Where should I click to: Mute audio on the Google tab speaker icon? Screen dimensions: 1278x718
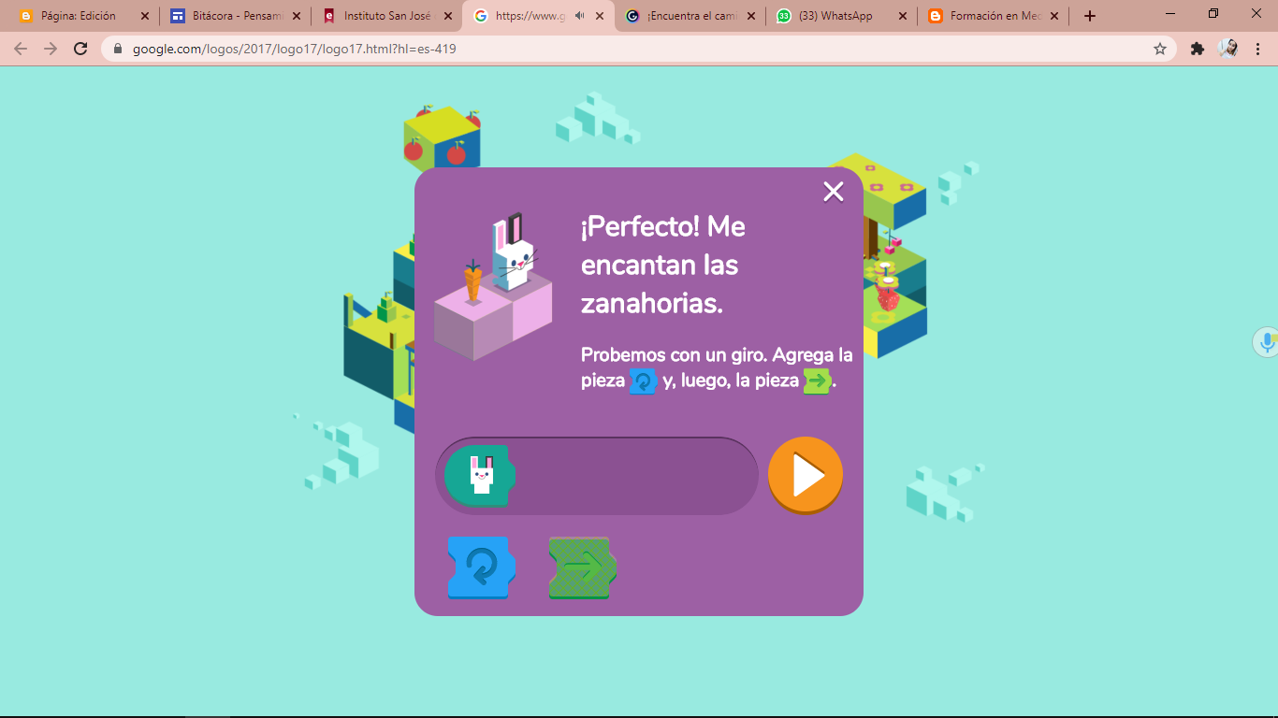click(580, 16)
